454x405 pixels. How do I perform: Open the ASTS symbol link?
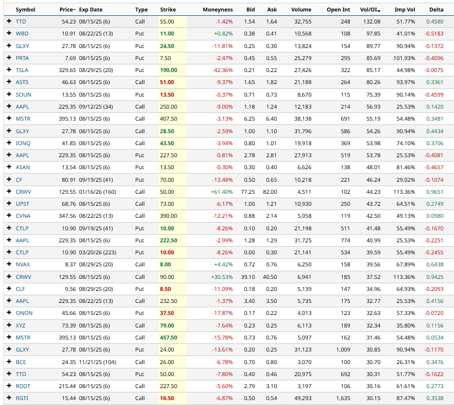point(22,82)
